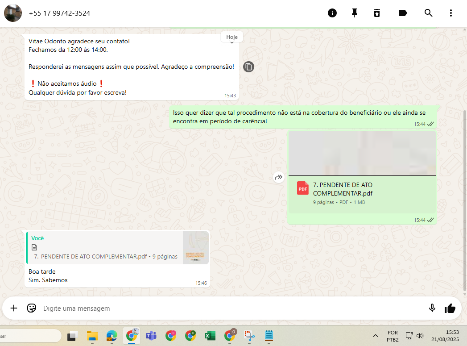467x346 pixels.
Task: Copy the Vitae Odonto auto-reply message
Action: [249, 67]
